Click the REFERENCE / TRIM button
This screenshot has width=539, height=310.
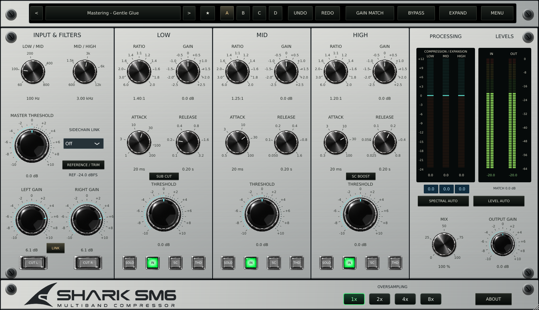(x=83, y=165)
